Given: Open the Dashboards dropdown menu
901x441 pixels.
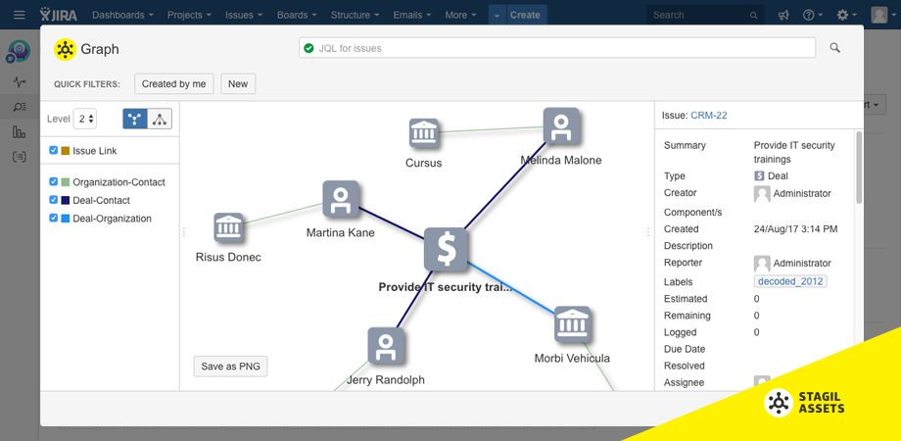Looking at the screenshot, I should point(123,15).
